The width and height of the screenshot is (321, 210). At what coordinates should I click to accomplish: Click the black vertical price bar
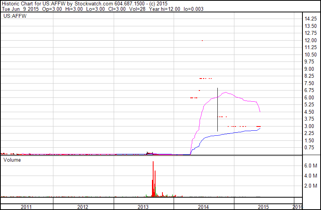tap(217, 110)
